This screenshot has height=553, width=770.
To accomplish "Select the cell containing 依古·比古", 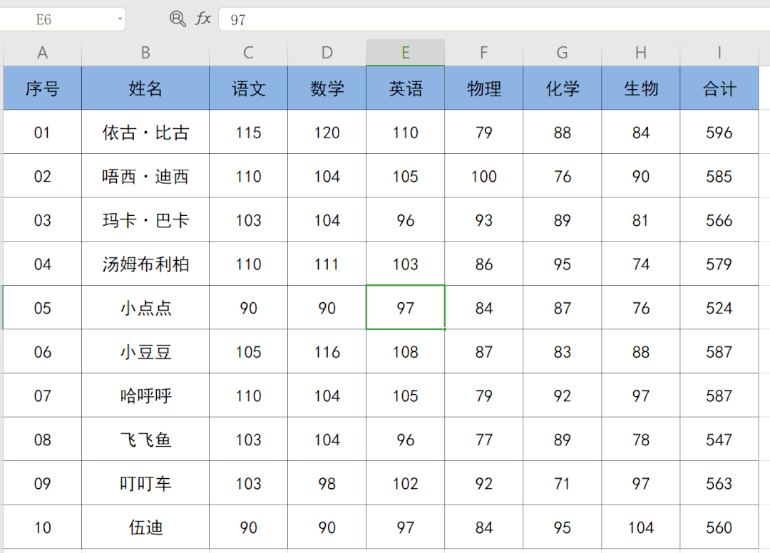I will (145, 133).
